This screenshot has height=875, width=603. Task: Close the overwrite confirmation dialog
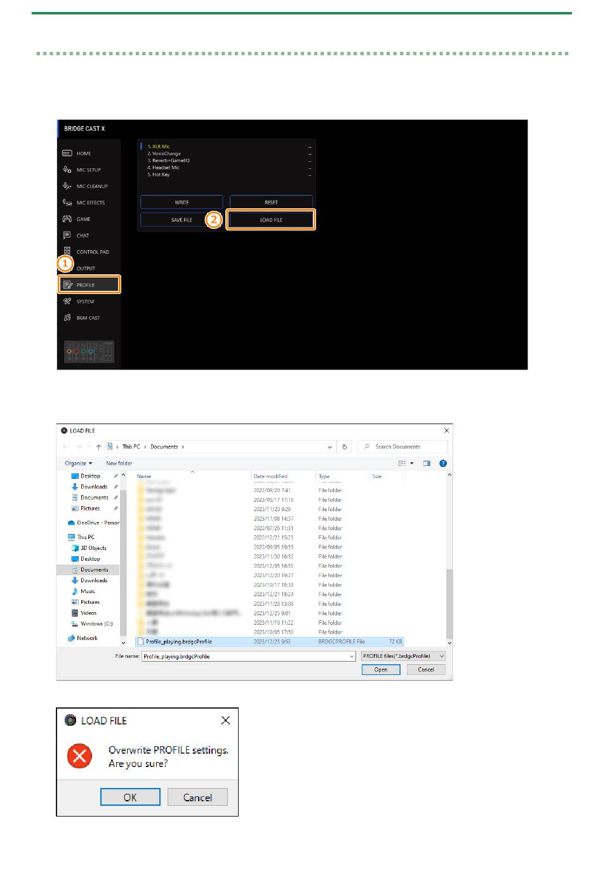(x=225, y=721)
